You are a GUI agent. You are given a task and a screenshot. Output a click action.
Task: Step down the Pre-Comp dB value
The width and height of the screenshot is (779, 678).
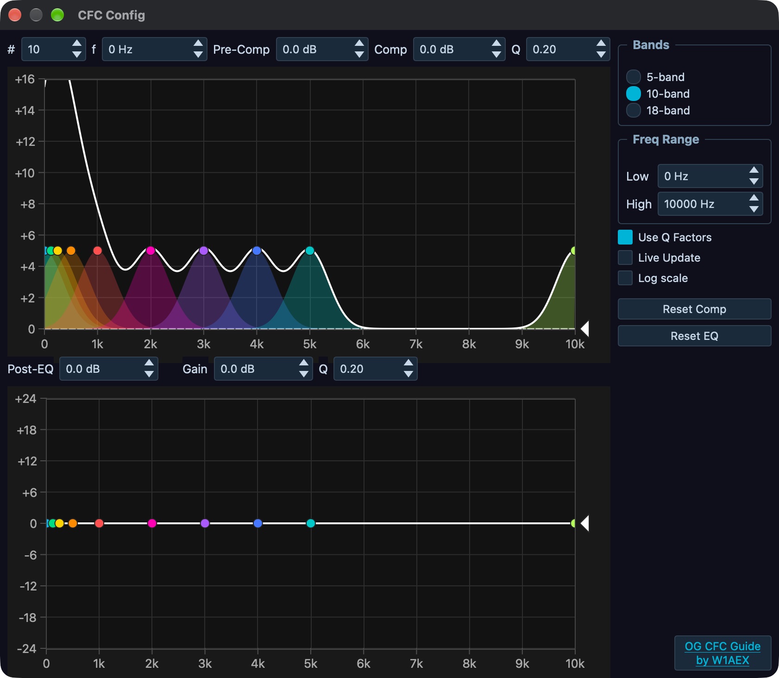[x=359, y=55]
